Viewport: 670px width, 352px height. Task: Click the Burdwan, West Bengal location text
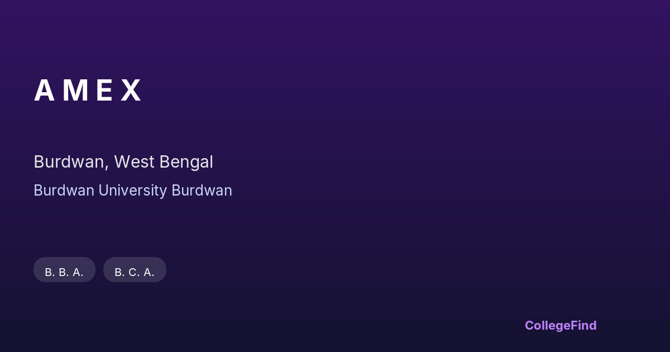tap(123, 162)
